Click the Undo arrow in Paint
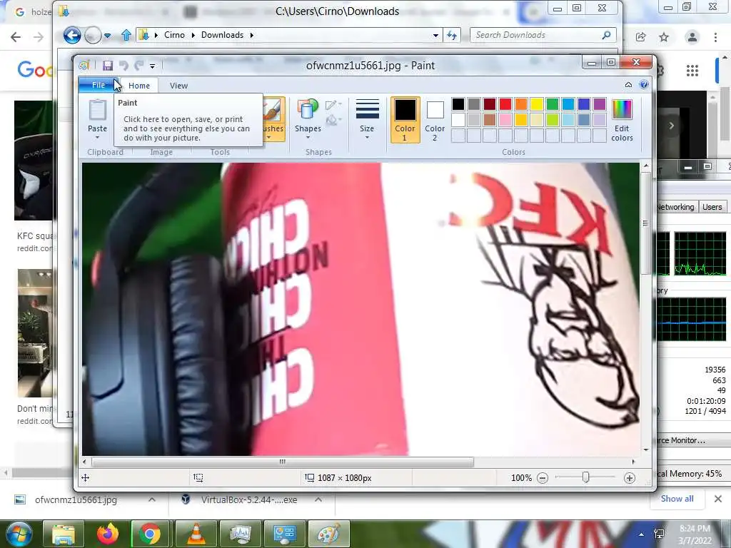This screenshot has width=731, height=548. tap(123, 66)
